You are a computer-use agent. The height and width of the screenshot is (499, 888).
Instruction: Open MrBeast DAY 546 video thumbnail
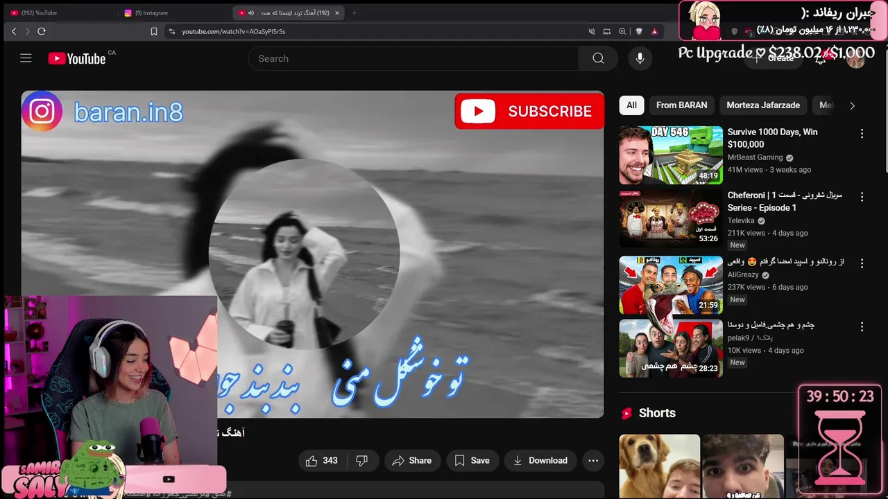[671, 155]
